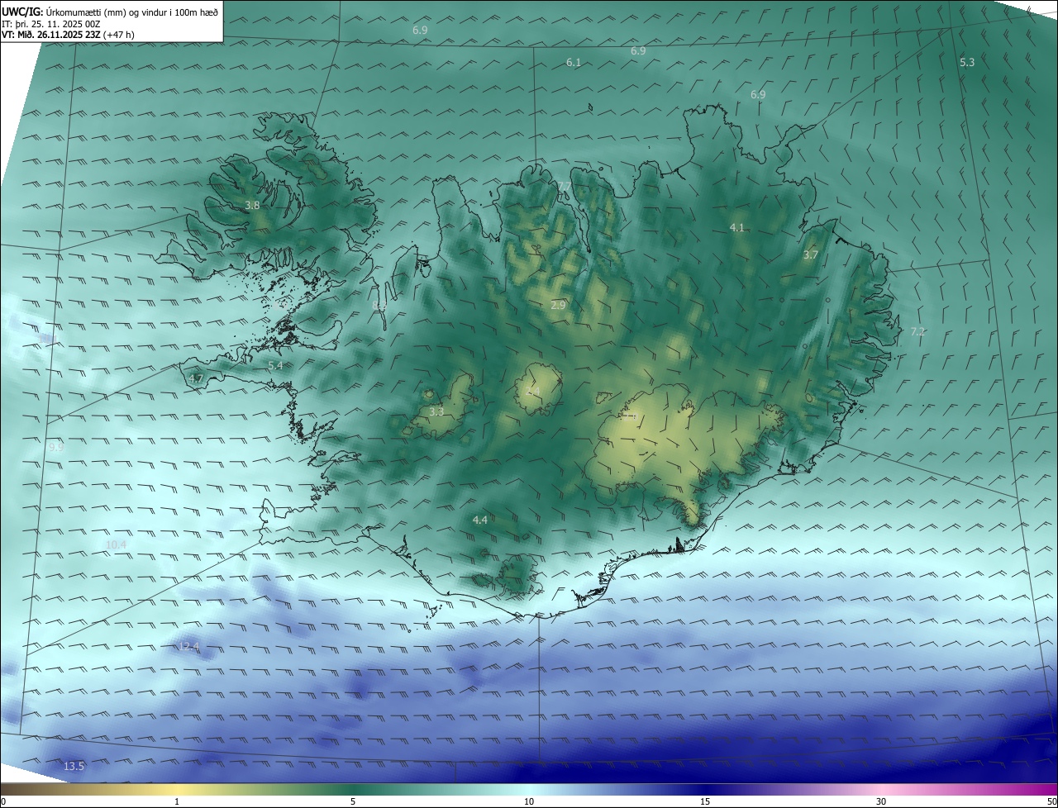1058x808 pixels.
Task: Click the 5.4 value on the map
Action: click(x=275, y=366)
